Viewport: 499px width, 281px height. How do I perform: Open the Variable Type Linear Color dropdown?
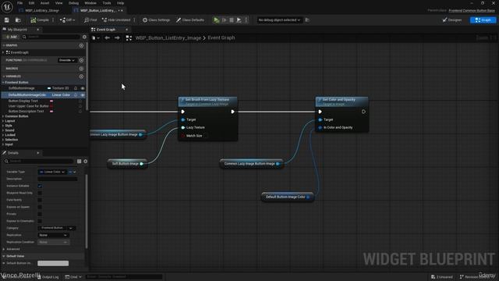52,172
